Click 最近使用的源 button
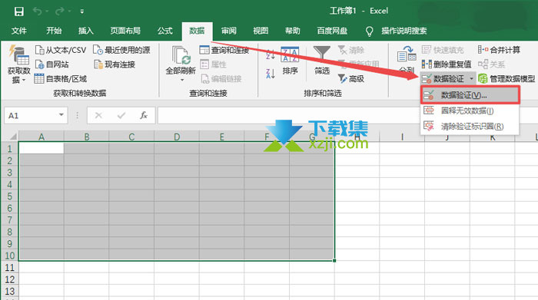This screenshot has width=538, height=300. (121, 50)
